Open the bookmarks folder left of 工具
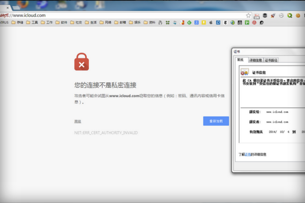The image size is (305, 203). click(17, 23)
